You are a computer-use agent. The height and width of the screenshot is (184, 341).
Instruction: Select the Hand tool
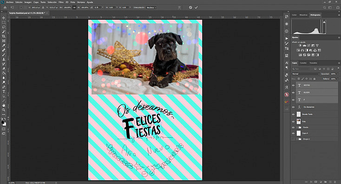pos(4,105)
